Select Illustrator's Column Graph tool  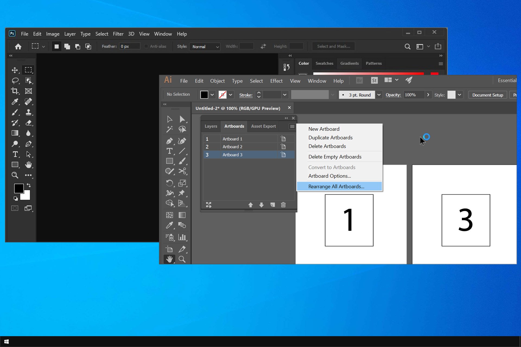click(x=182, y=237)
